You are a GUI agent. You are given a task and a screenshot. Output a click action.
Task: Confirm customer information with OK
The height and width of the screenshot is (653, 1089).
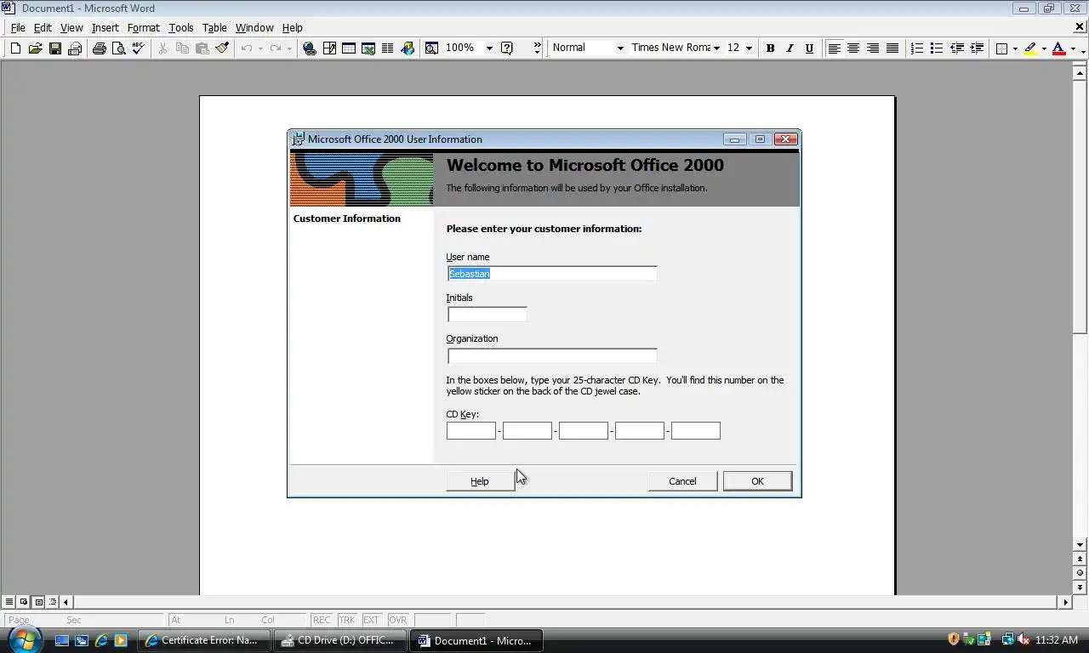click(757, 481)
